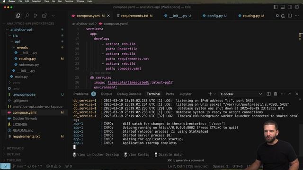
Task: Open the launch profile dropdown arrow
Action: point(214,94)
